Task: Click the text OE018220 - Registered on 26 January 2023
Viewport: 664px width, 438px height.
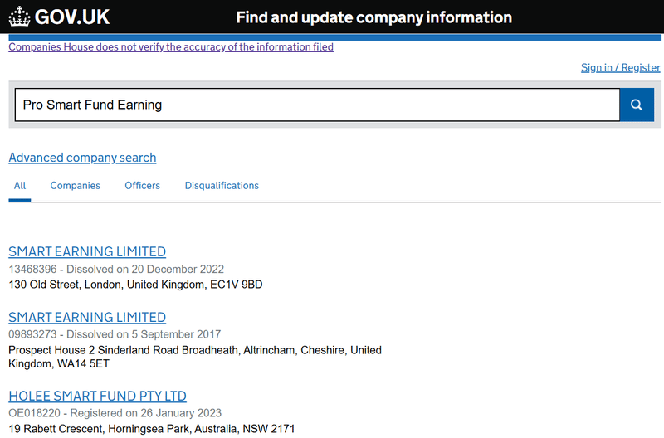Action: [x=115, y=413]
